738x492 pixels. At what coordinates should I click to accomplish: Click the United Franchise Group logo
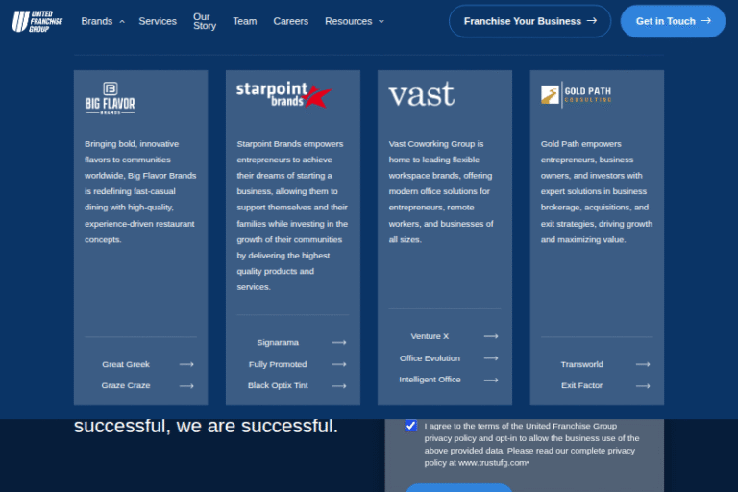[x=37, y=21]
